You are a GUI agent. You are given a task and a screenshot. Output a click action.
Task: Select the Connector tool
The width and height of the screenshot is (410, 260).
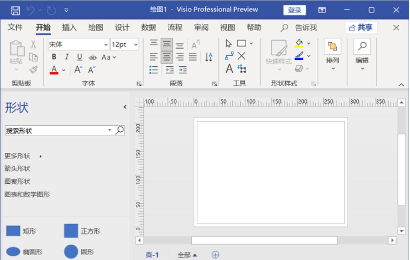tap(230, 56)
